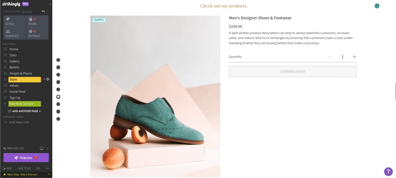The width and height of the screenshot is (396, 178).
Task: Open the Grammarly extension icon
Action: 377,6
